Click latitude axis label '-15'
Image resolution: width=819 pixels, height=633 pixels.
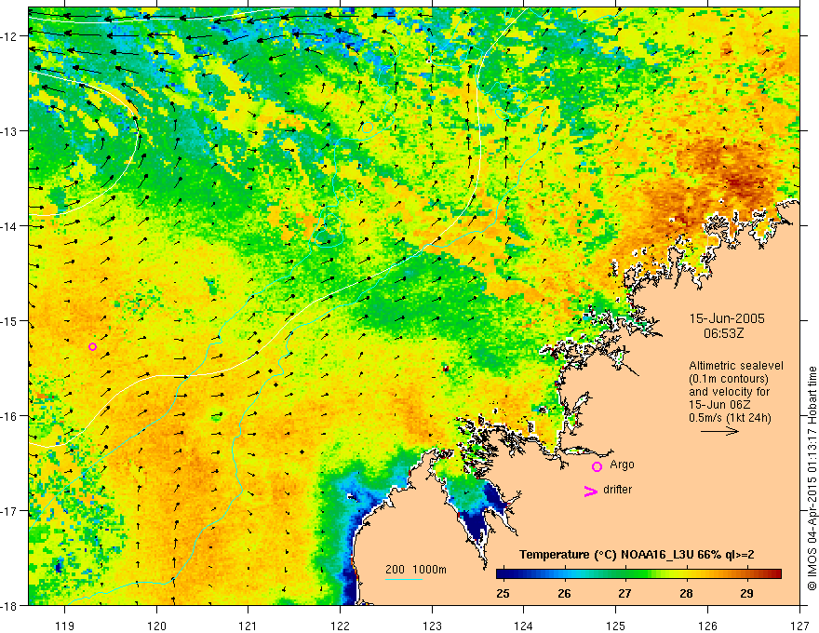click(9, 320)
